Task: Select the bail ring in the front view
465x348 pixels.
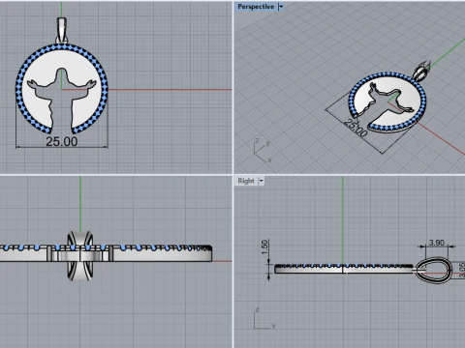Action: pyautogui.click(x=80, y=255)
